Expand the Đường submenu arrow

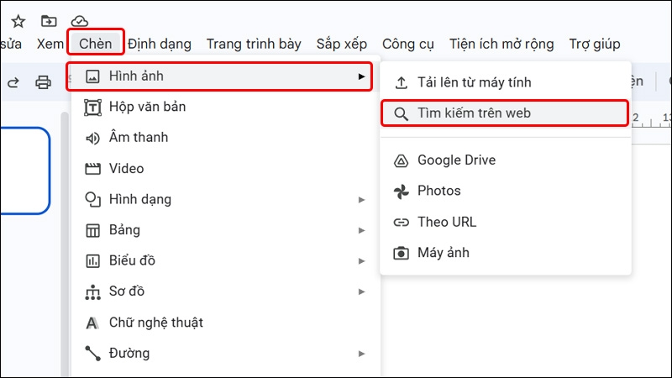[x=362, y=354]
